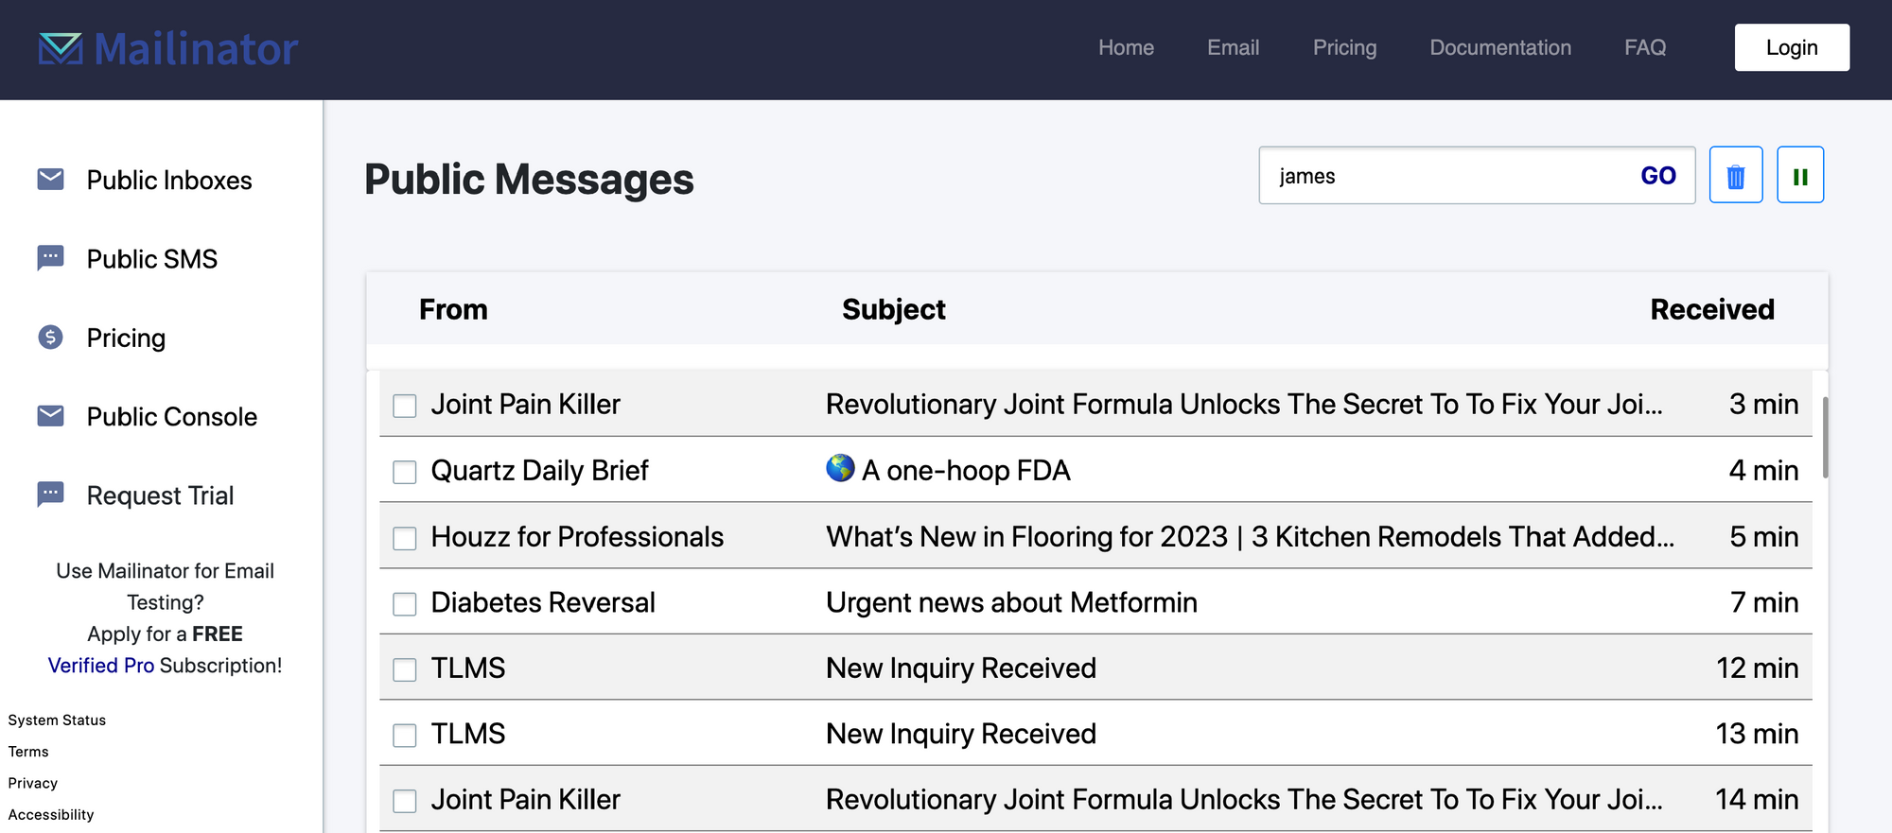1892x833 pixels.
Task: Select the Quartz Daily Brief checkbox
Action: click(405, 472)
